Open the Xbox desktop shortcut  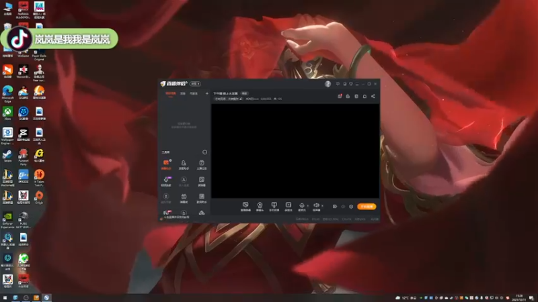[7, 113]
